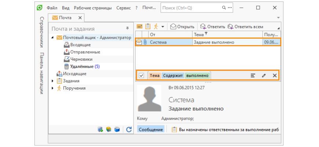Image resolution: width=319 pixels, height=147 pixels.
Task: Click the Ответить toolbar button
Action: (x=213, y=27)
